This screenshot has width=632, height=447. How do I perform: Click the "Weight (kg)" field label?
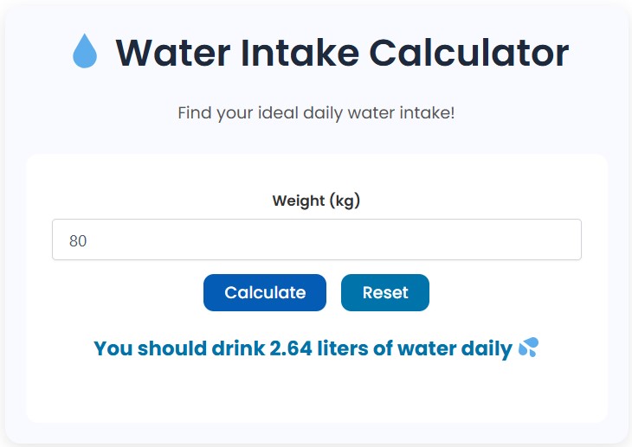coord(316,201)
